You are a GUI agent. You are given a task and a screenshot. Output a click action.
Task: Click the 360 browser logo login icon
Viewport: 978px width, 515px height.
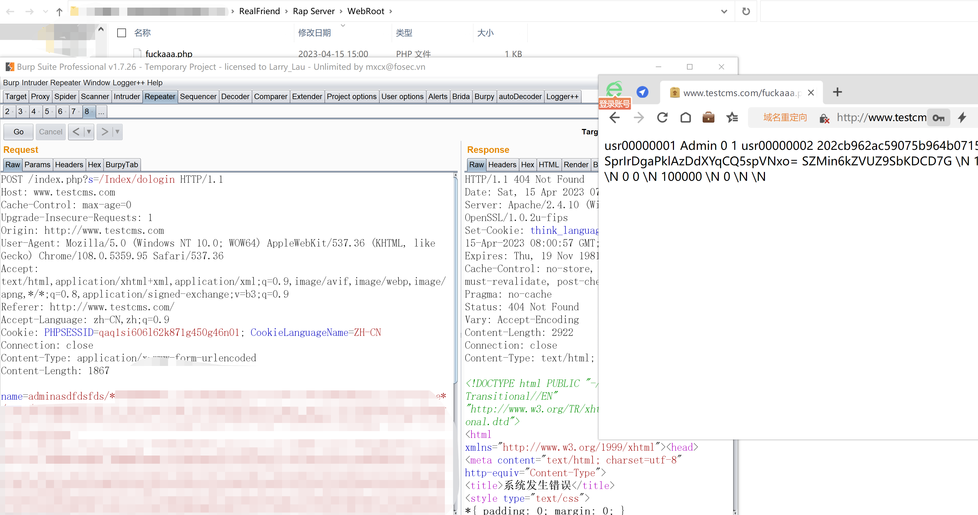pos(614,89)
